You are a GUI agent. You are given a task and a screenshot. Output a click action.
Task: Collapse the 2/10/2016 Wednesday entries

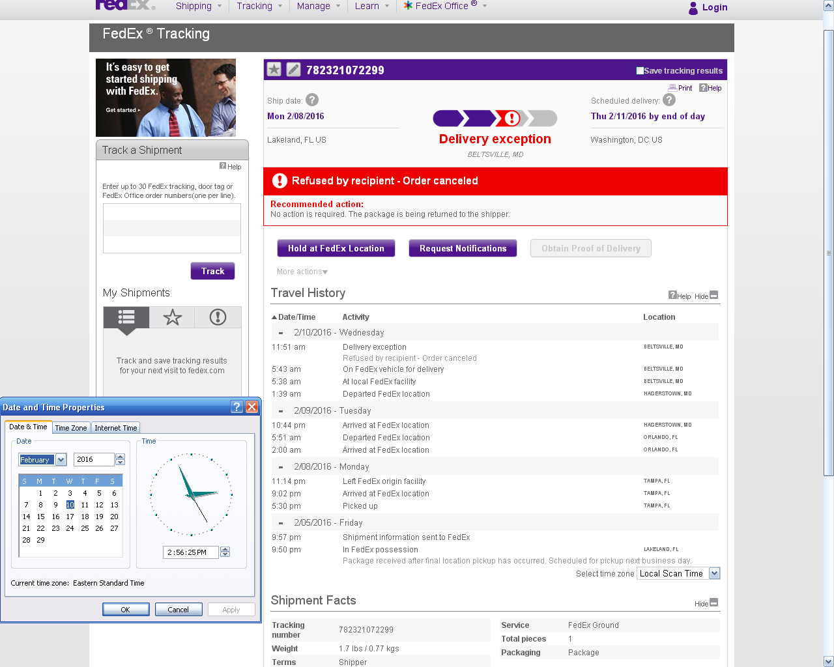[281, 333]
